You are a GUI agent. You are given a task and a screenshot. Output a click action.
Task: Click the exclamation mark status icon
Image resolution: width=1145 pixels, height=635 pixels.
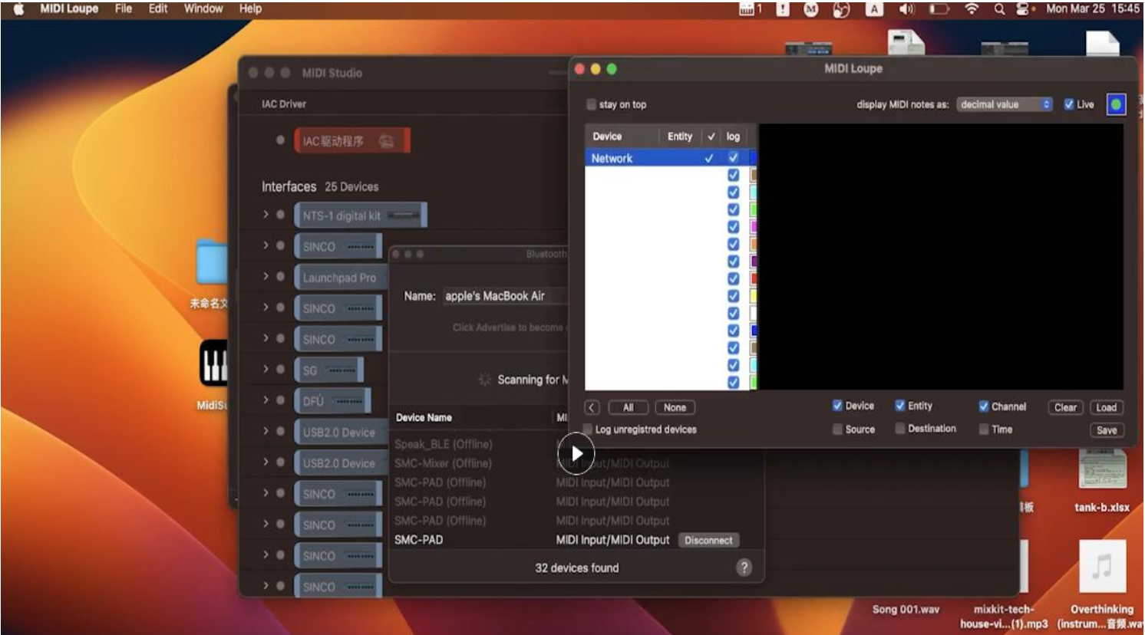click(x=782, y=9)
